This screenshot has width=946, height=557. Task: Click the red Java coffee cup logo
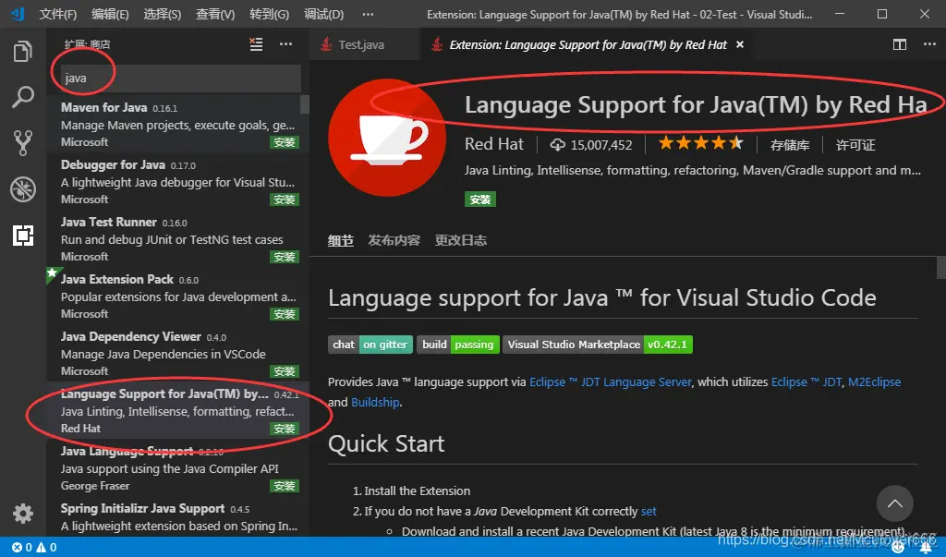click(387, 138)
